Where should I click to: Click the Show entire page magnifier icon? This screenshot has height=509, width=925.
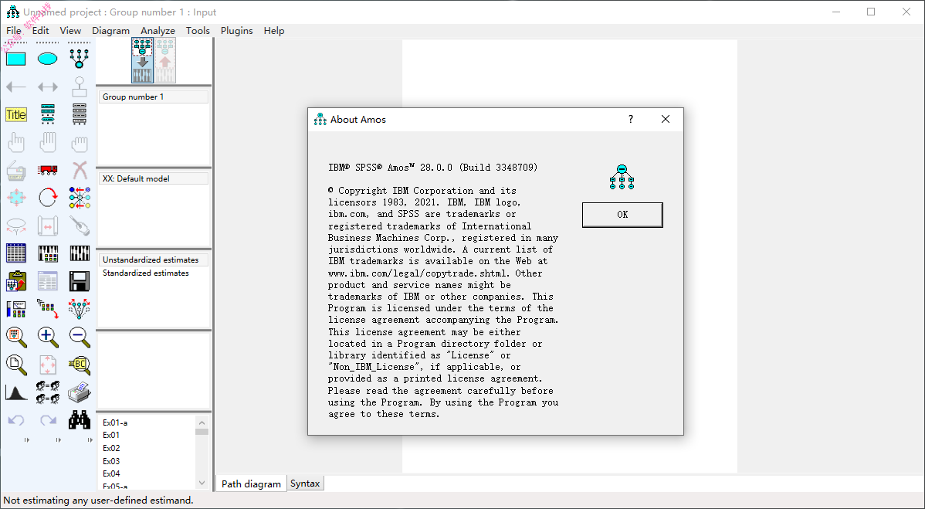(16, 365)
